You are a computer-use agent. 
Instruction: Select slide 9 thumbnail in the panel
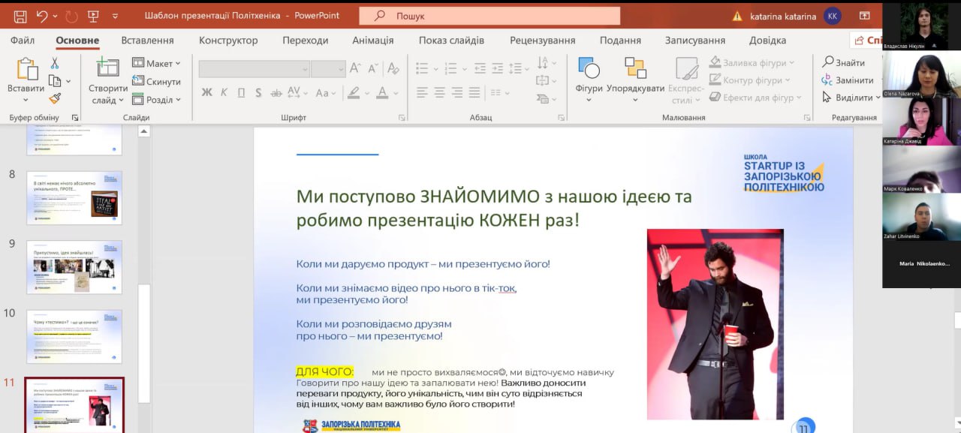point(74,266)
